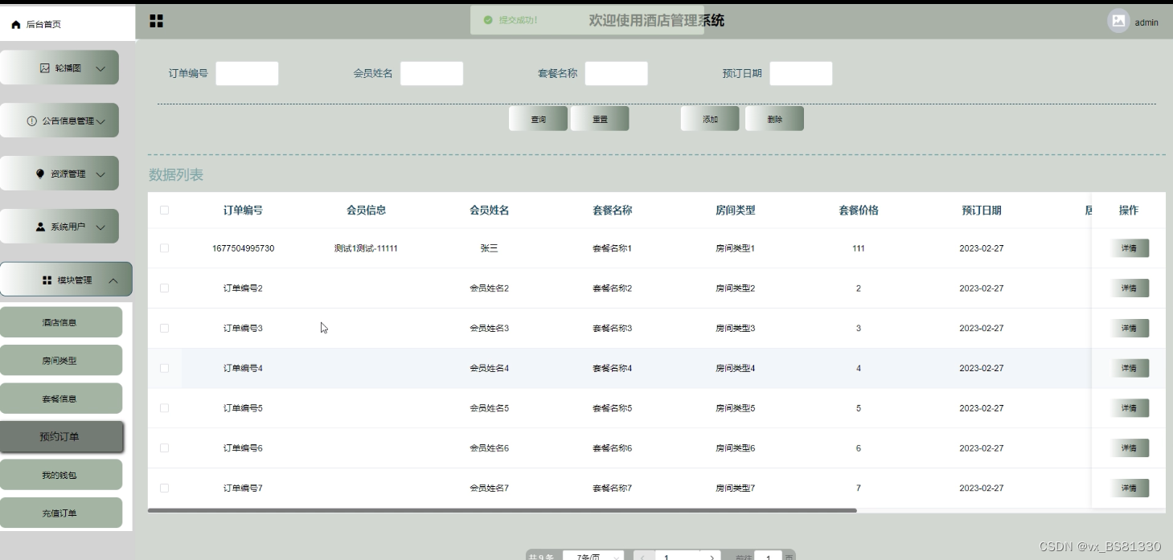Check the box for row 订单编号7
This screenshot has height=560, width=1173.
164,488
